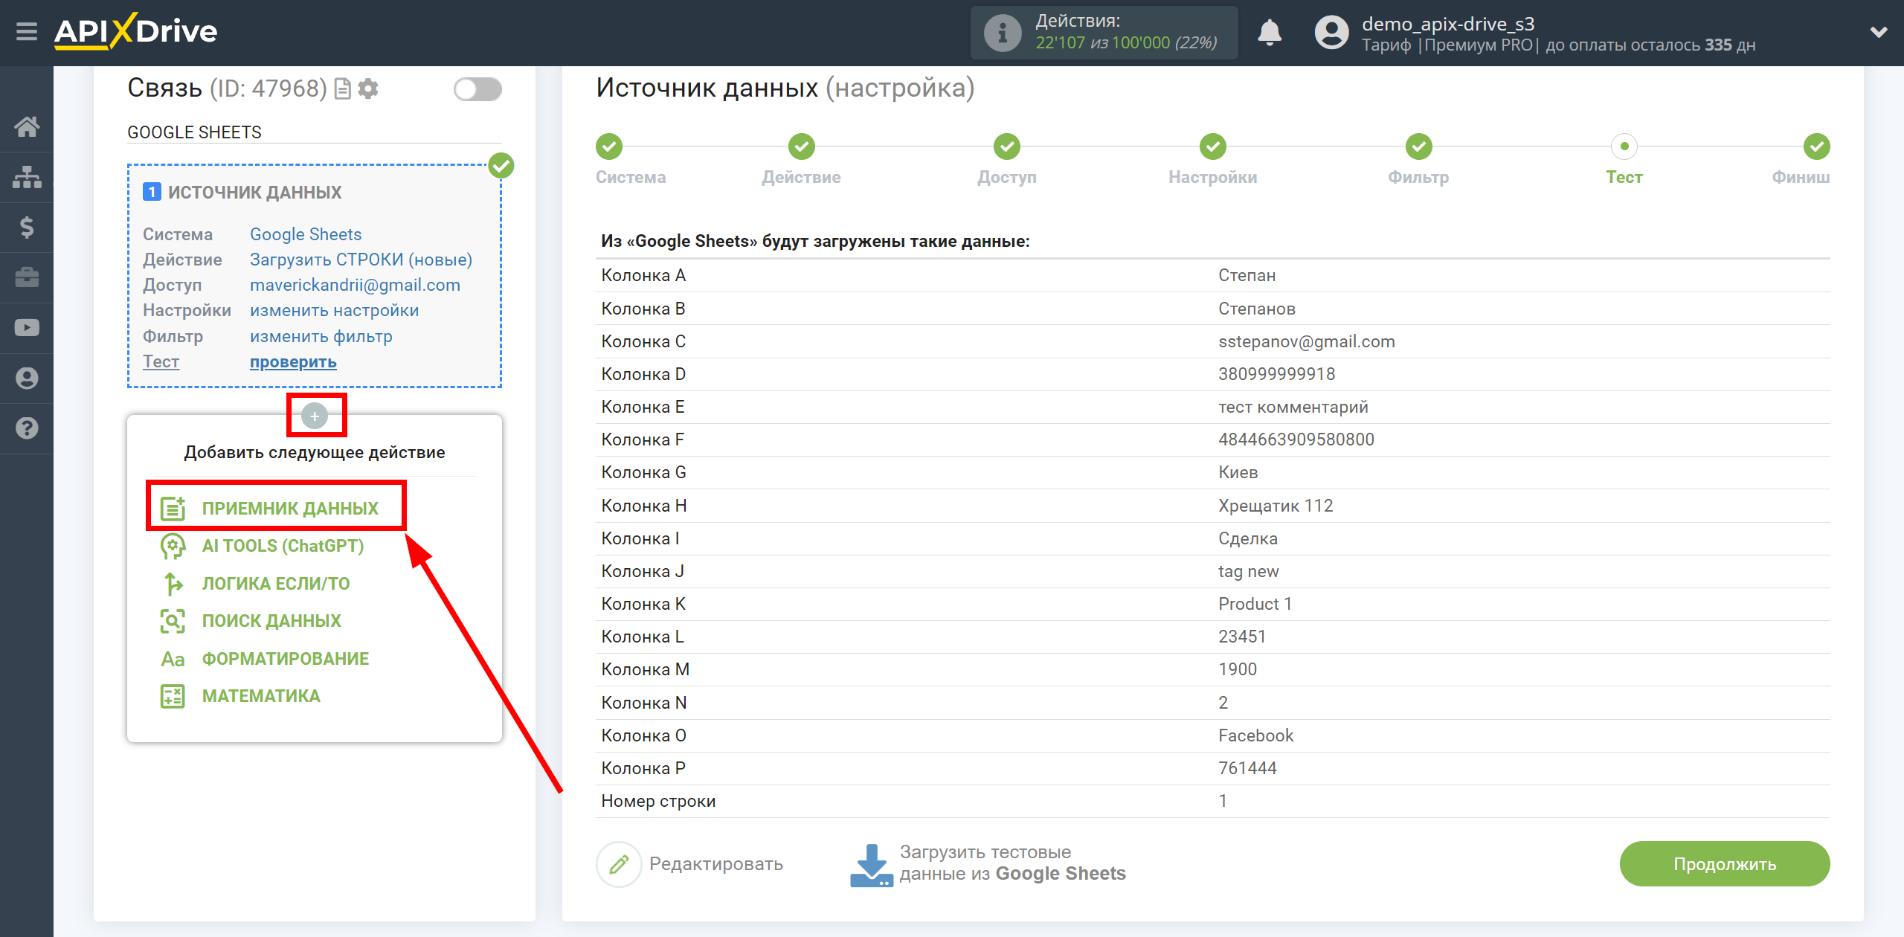Click the ЛОГИКА branch icon
The width and height of the screenshot is (1904, 937).
pyautogui.click(x=173, y=584)
